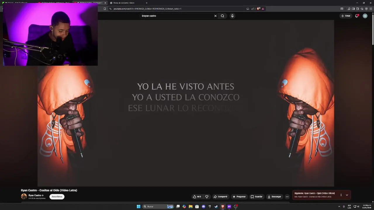
Task: Open Brave Shields lion icon
Action: 258,9
